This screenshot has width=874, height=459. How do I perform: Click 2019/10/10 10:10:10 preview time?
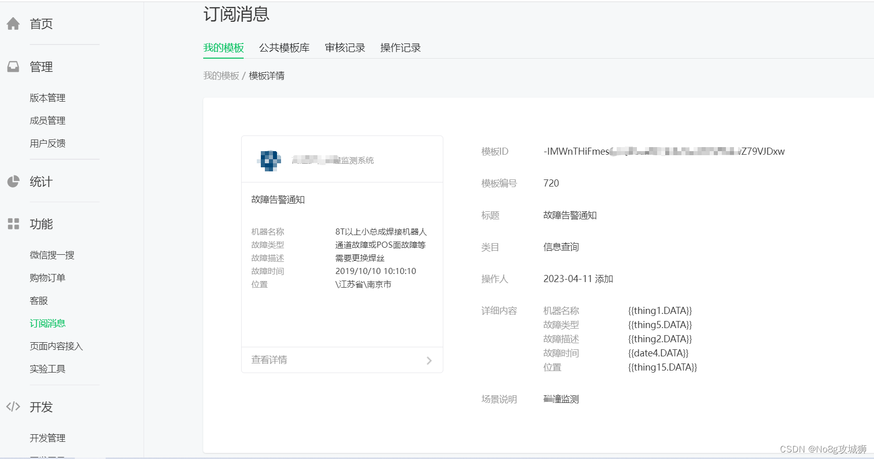[376, 271]
